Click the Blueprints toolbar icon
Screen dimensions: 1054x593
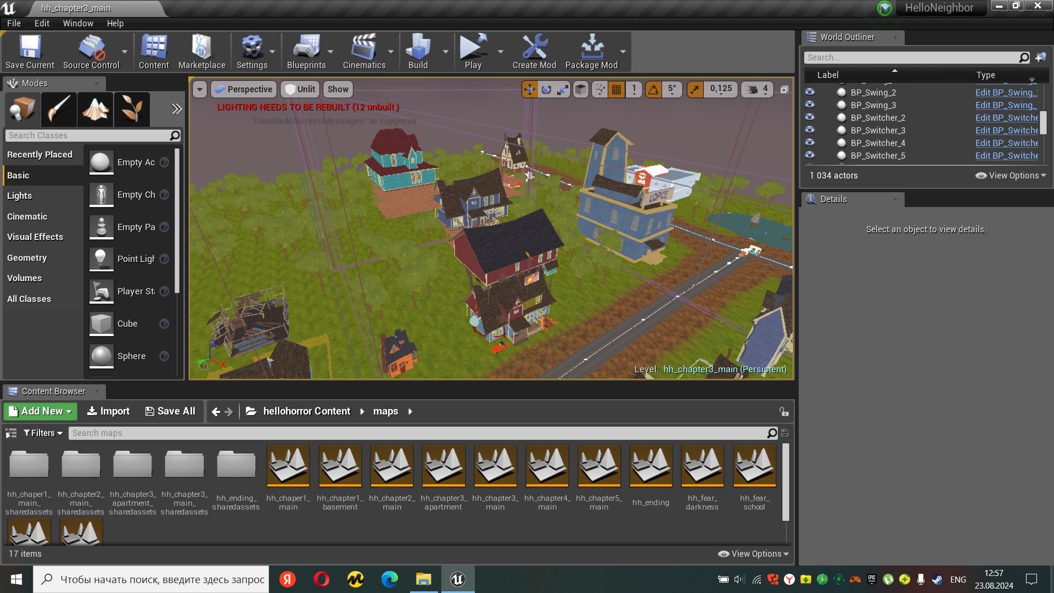306,52
